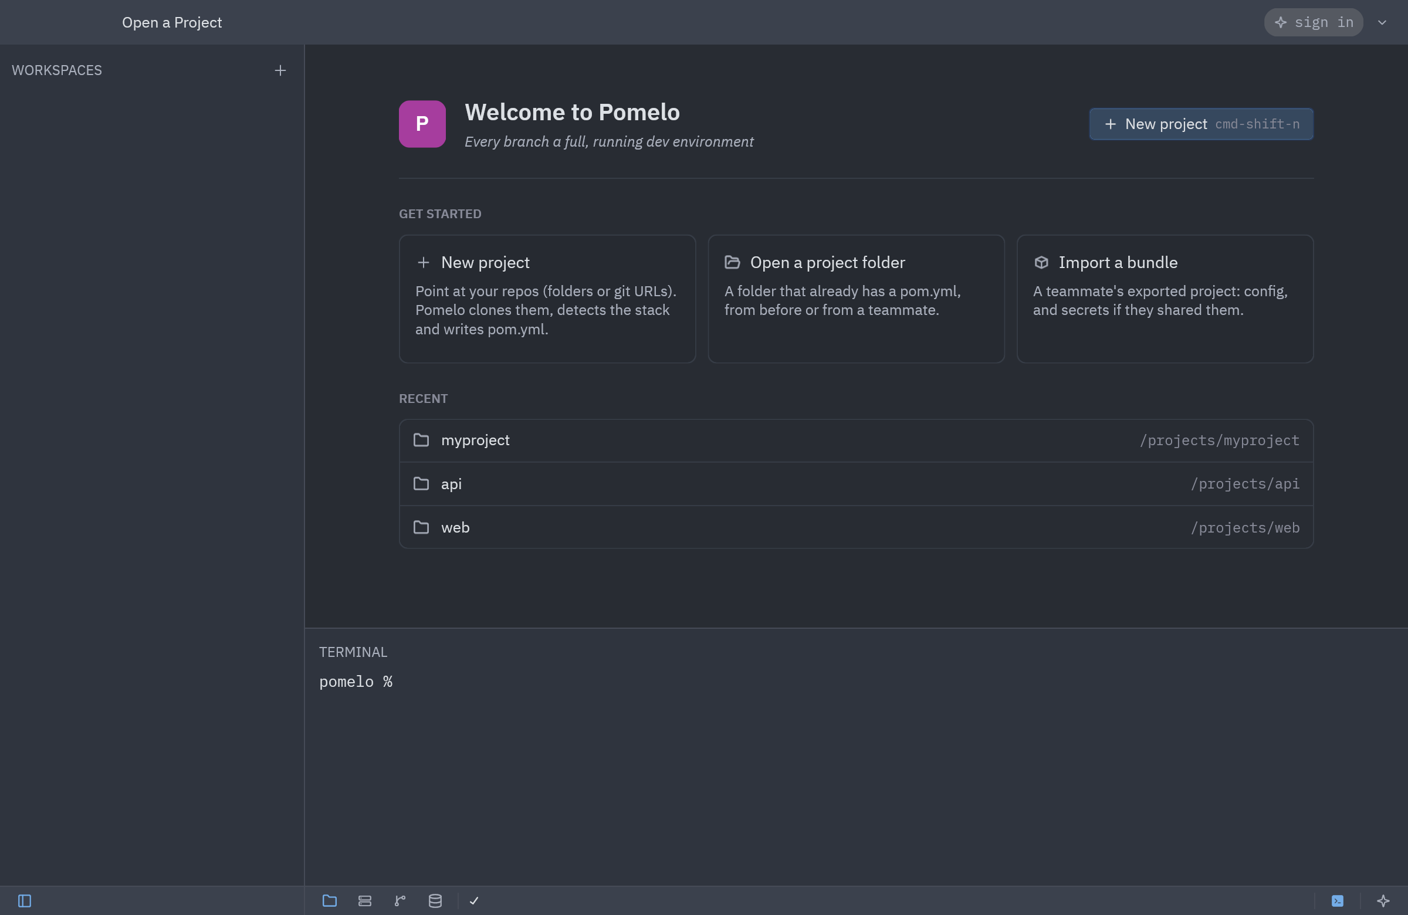This screenshot has height=915, width=1408.
Task: Open the AI sparkle icon at bottom right
Action: click(x=1383, y=901)
